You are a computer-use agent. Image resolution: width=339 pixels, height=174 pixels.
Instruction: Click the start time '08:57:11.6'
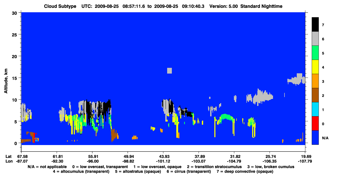134,6
